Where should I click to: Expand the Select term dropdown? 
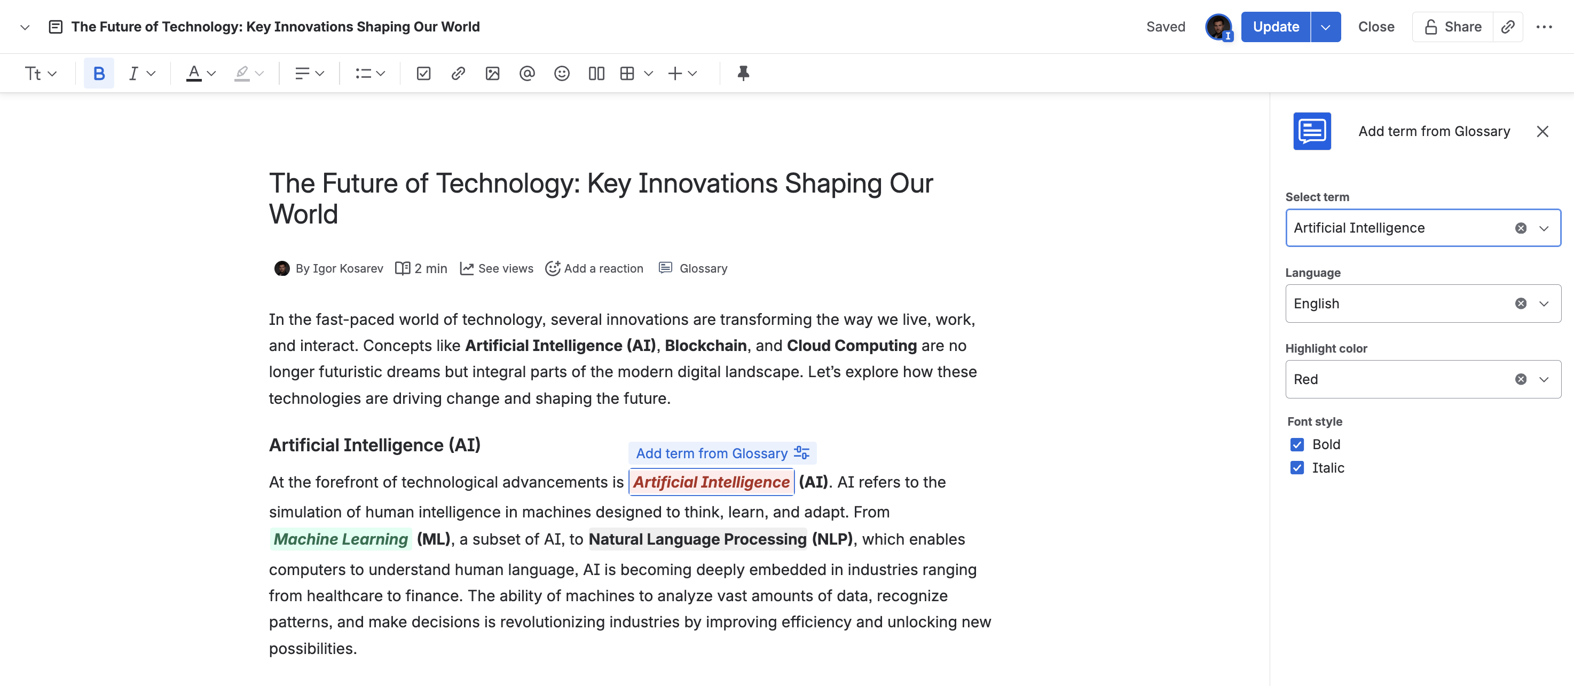tap(1544, 228)
